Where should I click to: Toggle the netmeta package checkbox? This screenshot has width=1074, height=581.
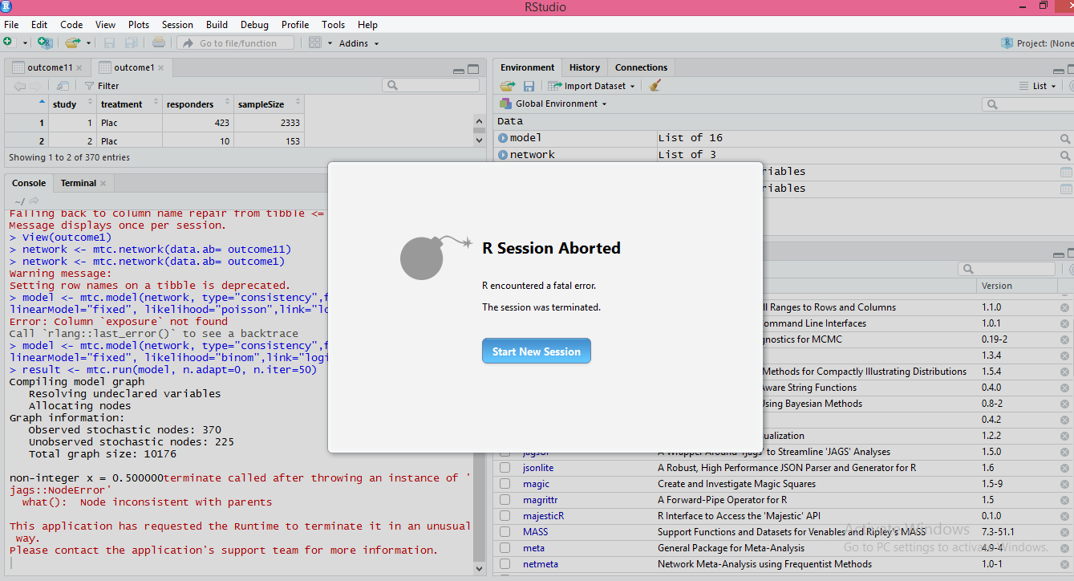(x=505, y=564)
